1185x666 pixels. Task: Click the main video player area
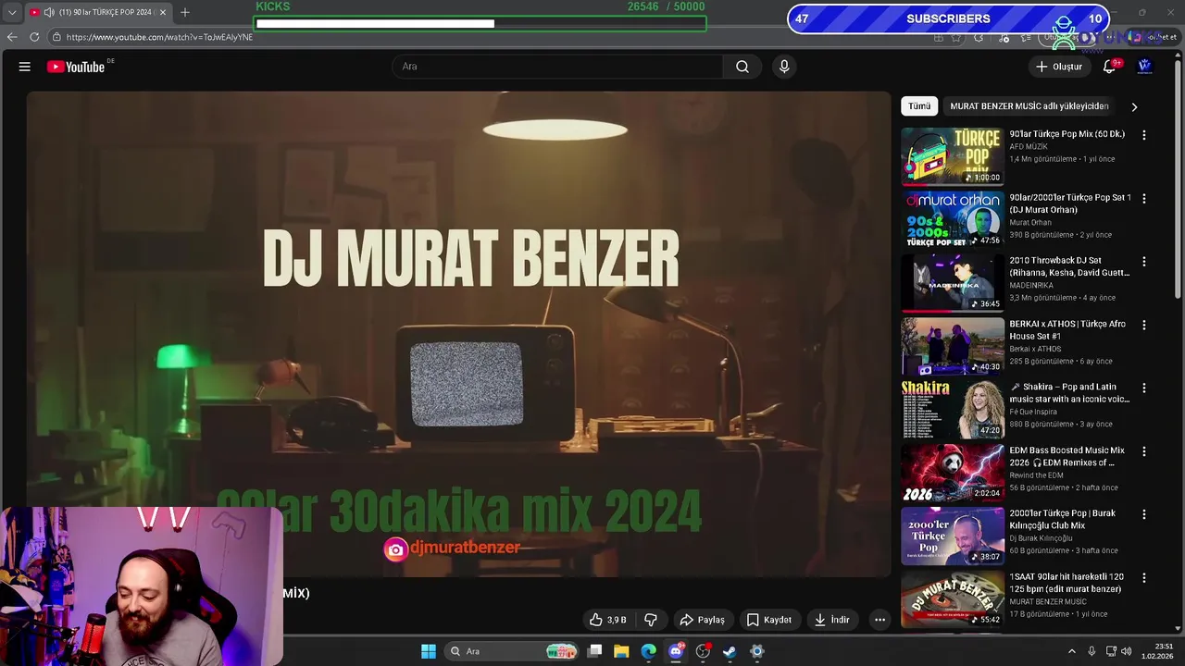(458, 333)
